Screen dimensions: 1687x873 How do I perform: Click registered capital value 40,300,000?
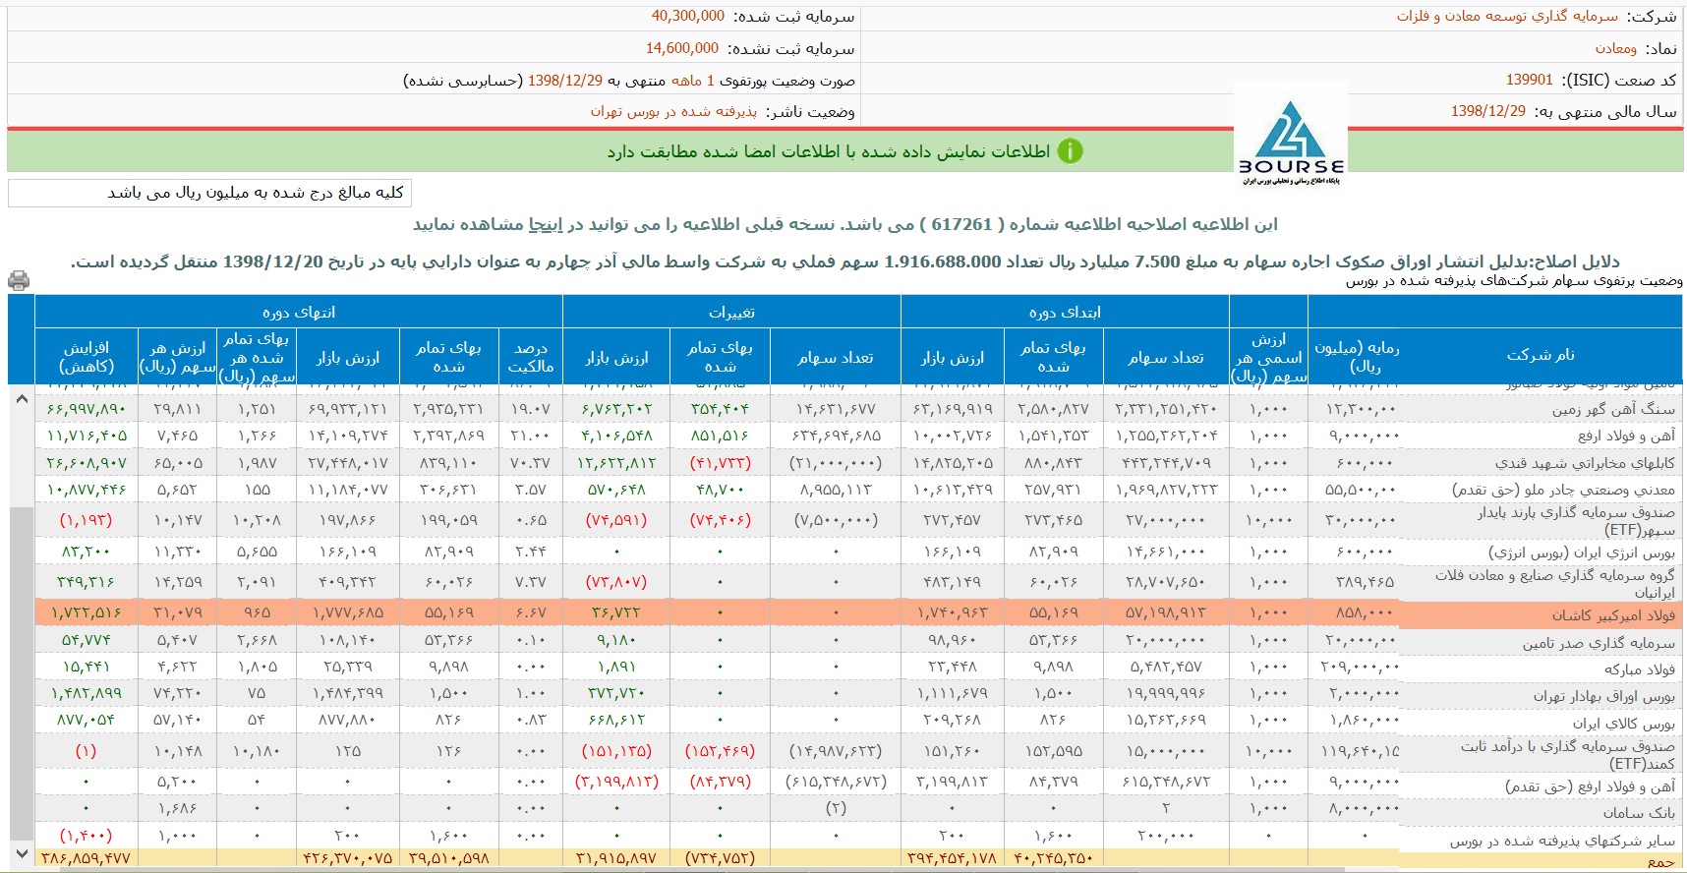(x=688, y=16)
